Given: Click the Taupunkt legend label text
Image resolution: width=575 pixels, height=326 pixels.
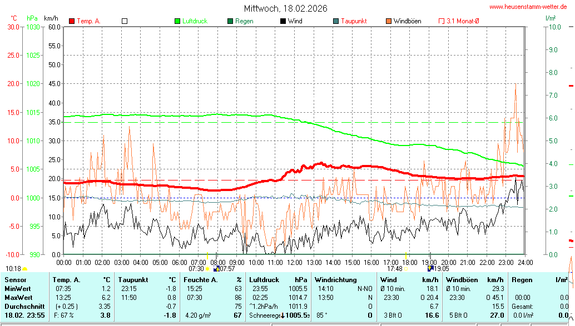Looking at the screenshot, I should click(x=354, y=21).
